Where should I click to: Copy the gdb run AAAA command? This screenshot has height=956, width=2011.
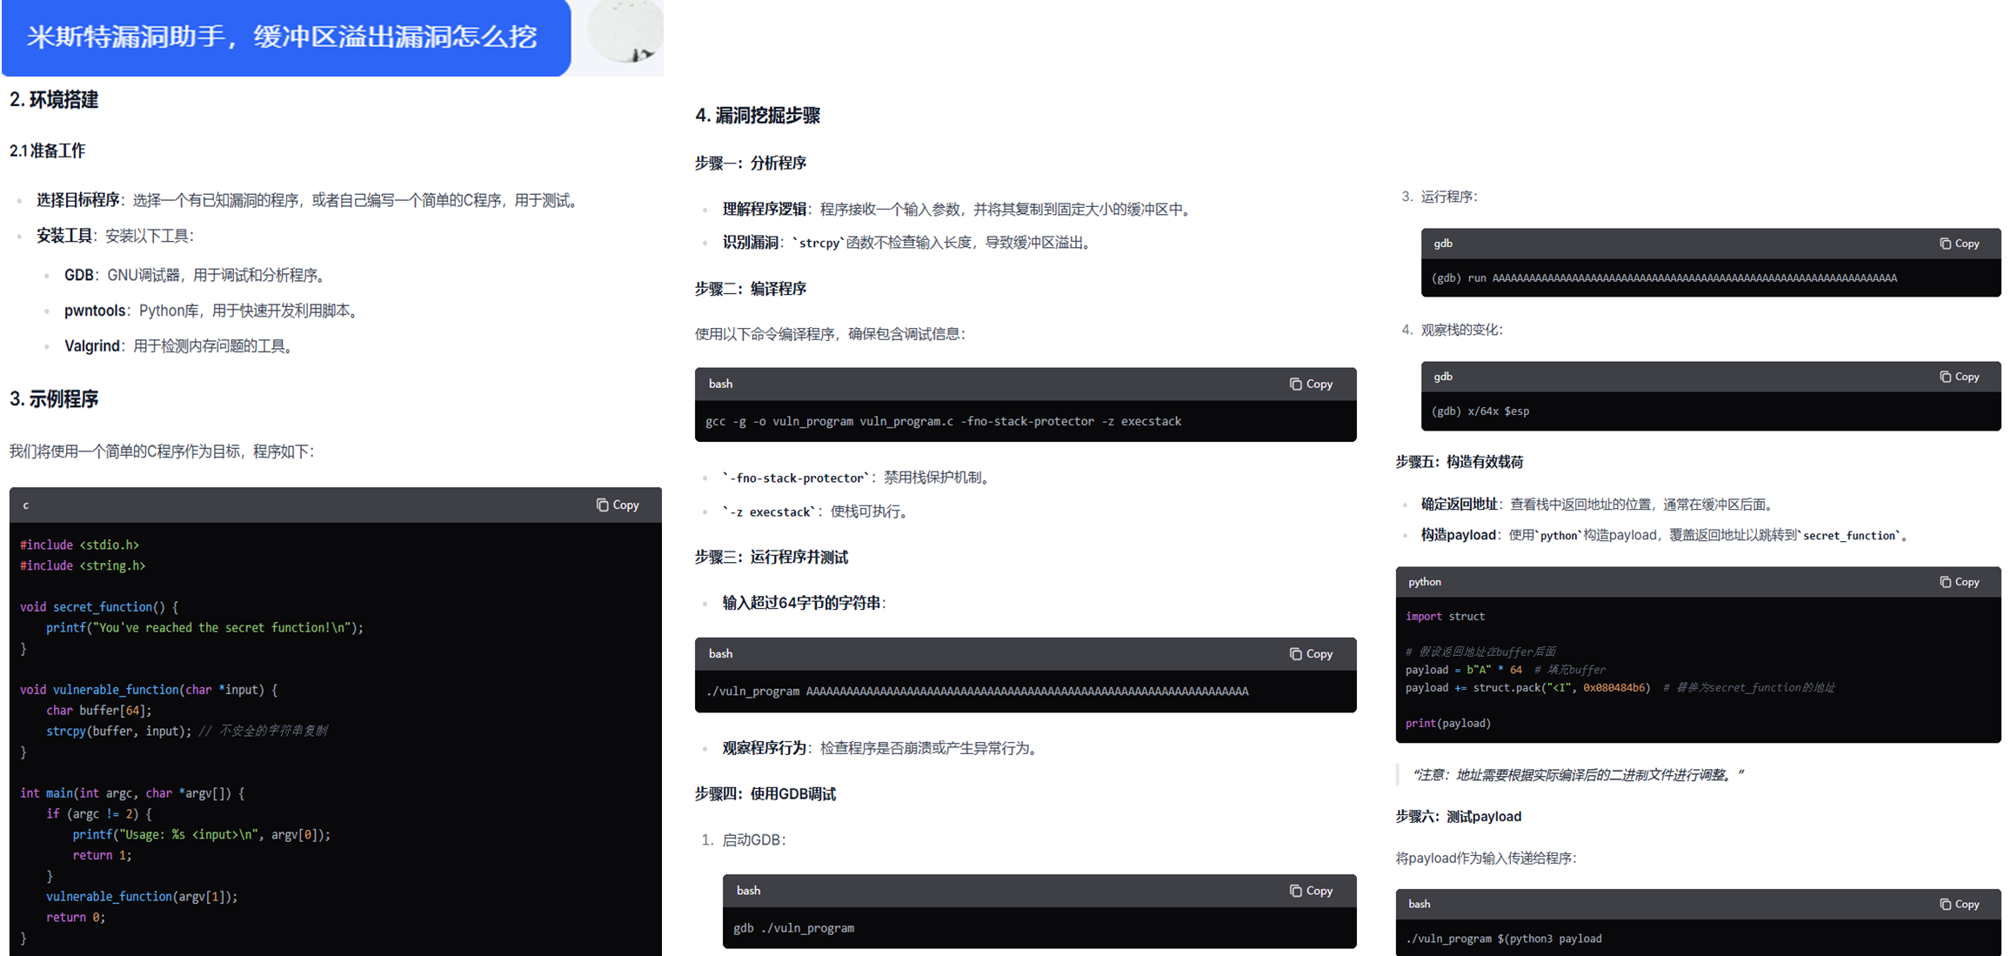pyautogui.click(x=1959, y=244)
